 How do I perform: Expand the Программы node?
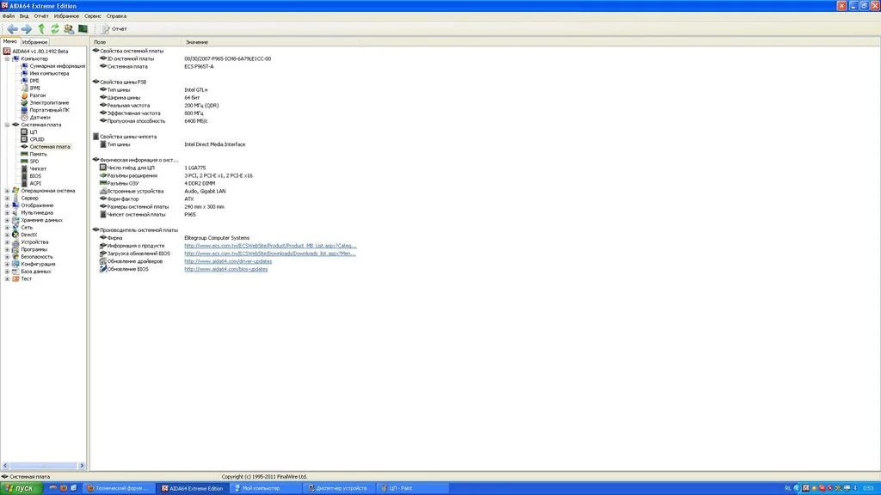coord(7,249)
